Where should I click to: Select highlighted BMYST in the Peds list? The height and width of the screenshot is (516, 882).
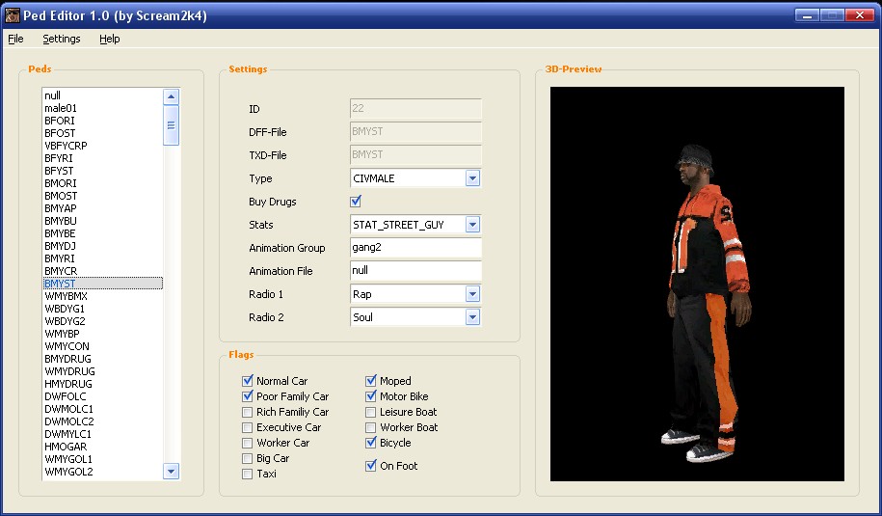coord(103,284)
